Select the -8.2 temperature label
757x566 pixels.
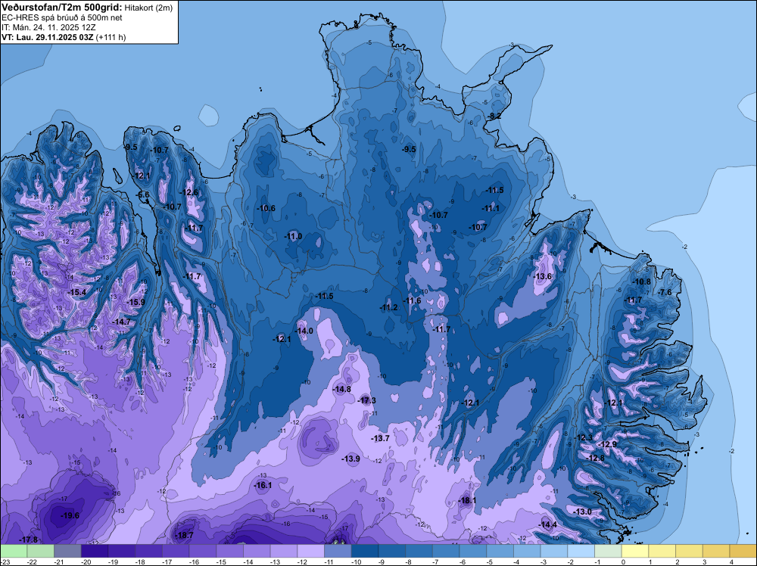[494, 116]
